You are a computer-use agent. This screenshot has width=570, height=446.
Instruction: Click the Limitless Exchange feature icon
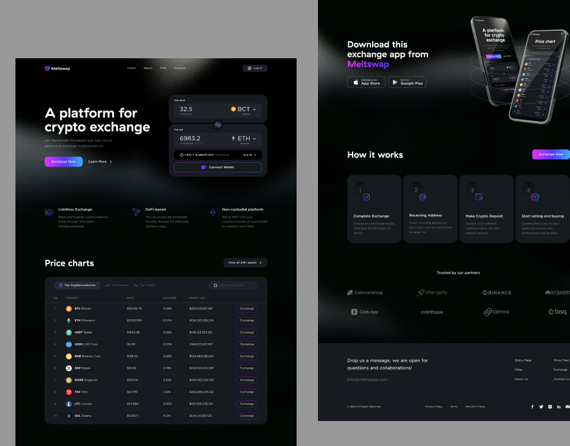49,212
